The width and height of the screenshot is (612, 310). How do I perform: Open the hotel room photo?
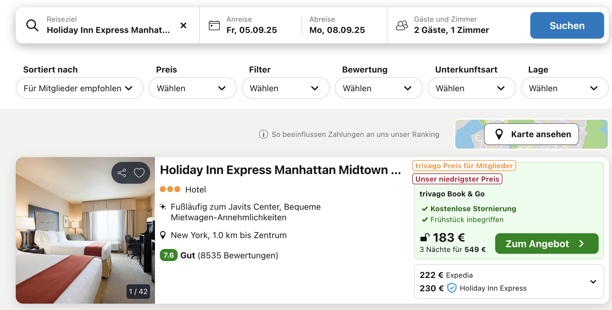(x=85, y=230)
